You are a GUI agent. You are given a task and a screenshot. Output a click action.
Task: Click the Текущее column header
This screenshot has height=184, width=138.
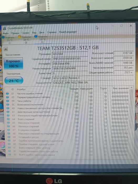pos(74,89)
